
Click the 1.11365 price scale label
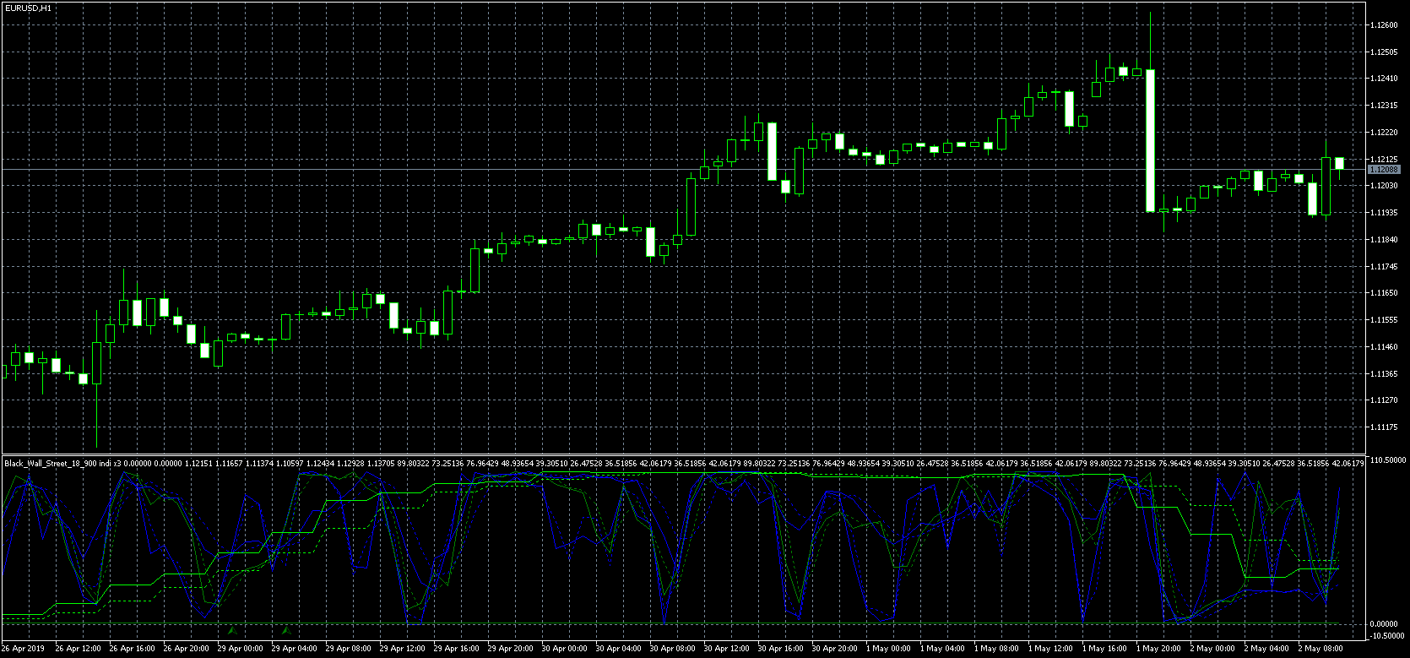point(1386,374)
